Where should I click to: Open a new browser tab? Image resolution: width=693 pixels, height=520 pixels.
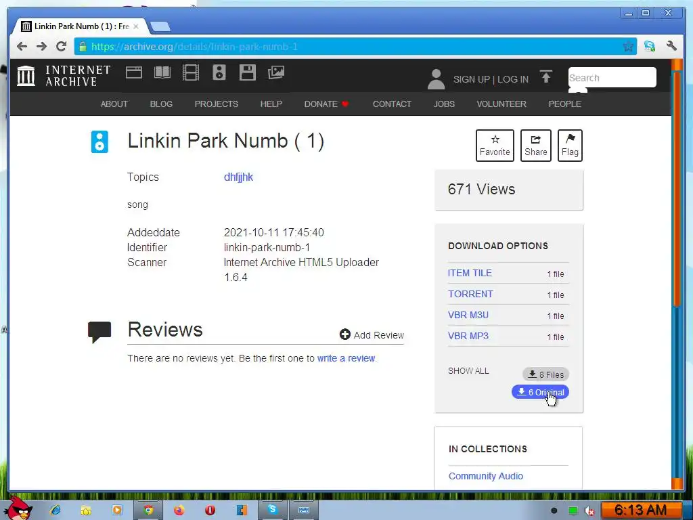160,27
